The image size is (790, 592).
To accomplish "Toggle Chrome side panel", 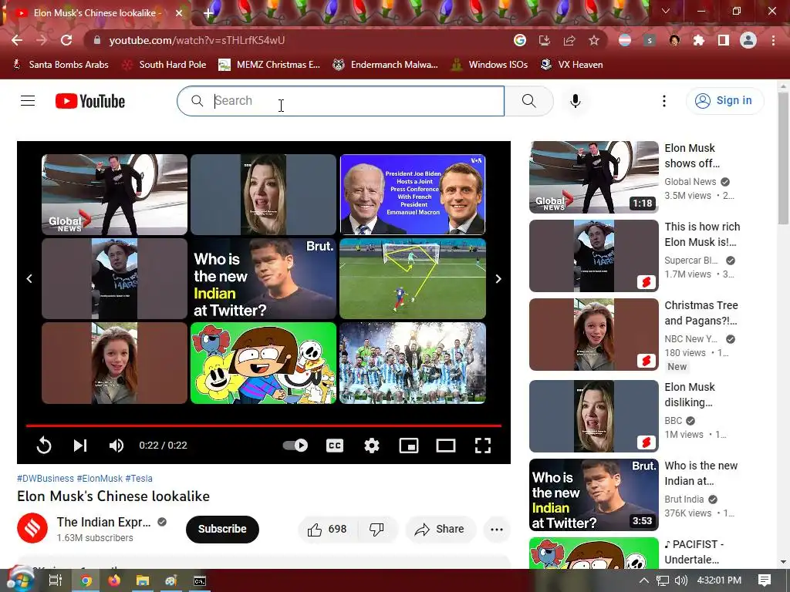I will (x=724, y=40).
